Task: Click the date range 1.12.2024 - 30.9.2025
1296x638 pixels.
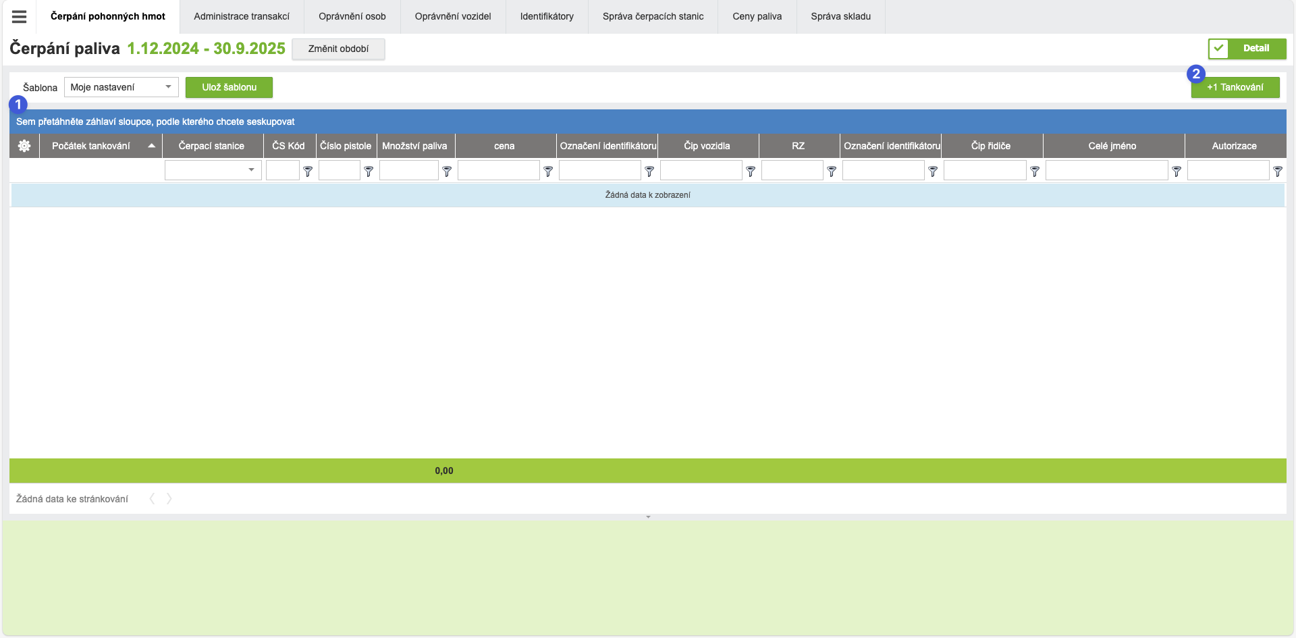Action: tap(207, 49)
